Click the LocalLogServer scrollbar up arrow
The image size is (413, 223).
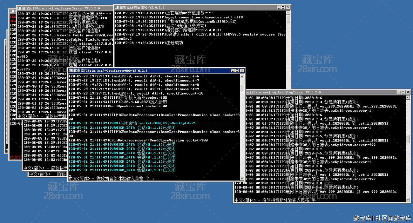tap(408, 97)
